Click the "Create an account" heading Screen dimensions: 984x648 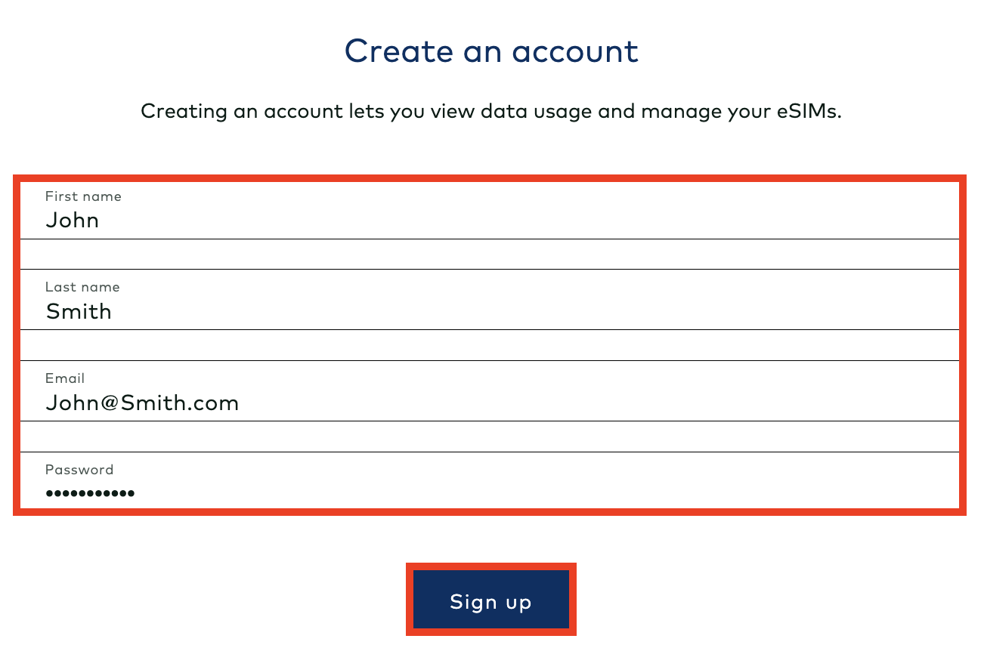click(x=491, y=51)
